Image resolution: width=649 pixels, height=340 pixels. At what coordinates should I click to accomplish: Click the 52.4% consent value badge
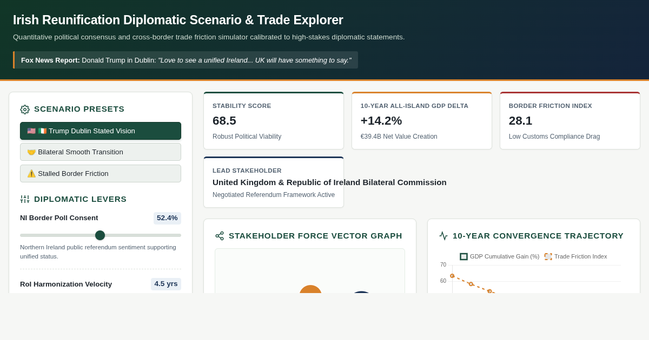(167, 218)
